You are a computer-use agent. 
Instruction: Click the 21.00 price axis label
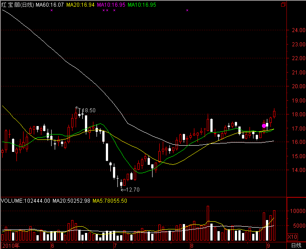(298, 72)
